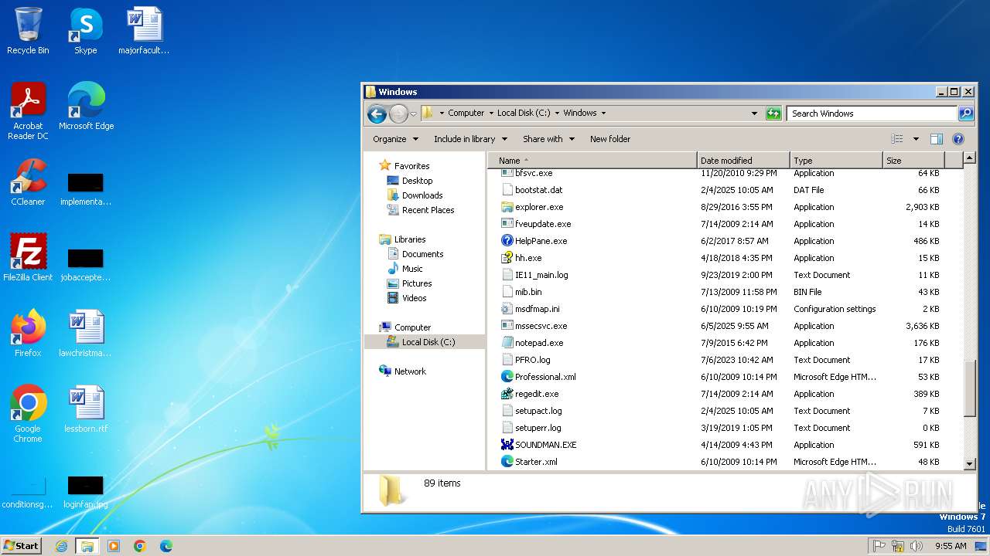Image resolution: width=990 pixels, height=556 pixels.
Task: Open the Google Chrome desktop icon
Action: click(28, 414)
